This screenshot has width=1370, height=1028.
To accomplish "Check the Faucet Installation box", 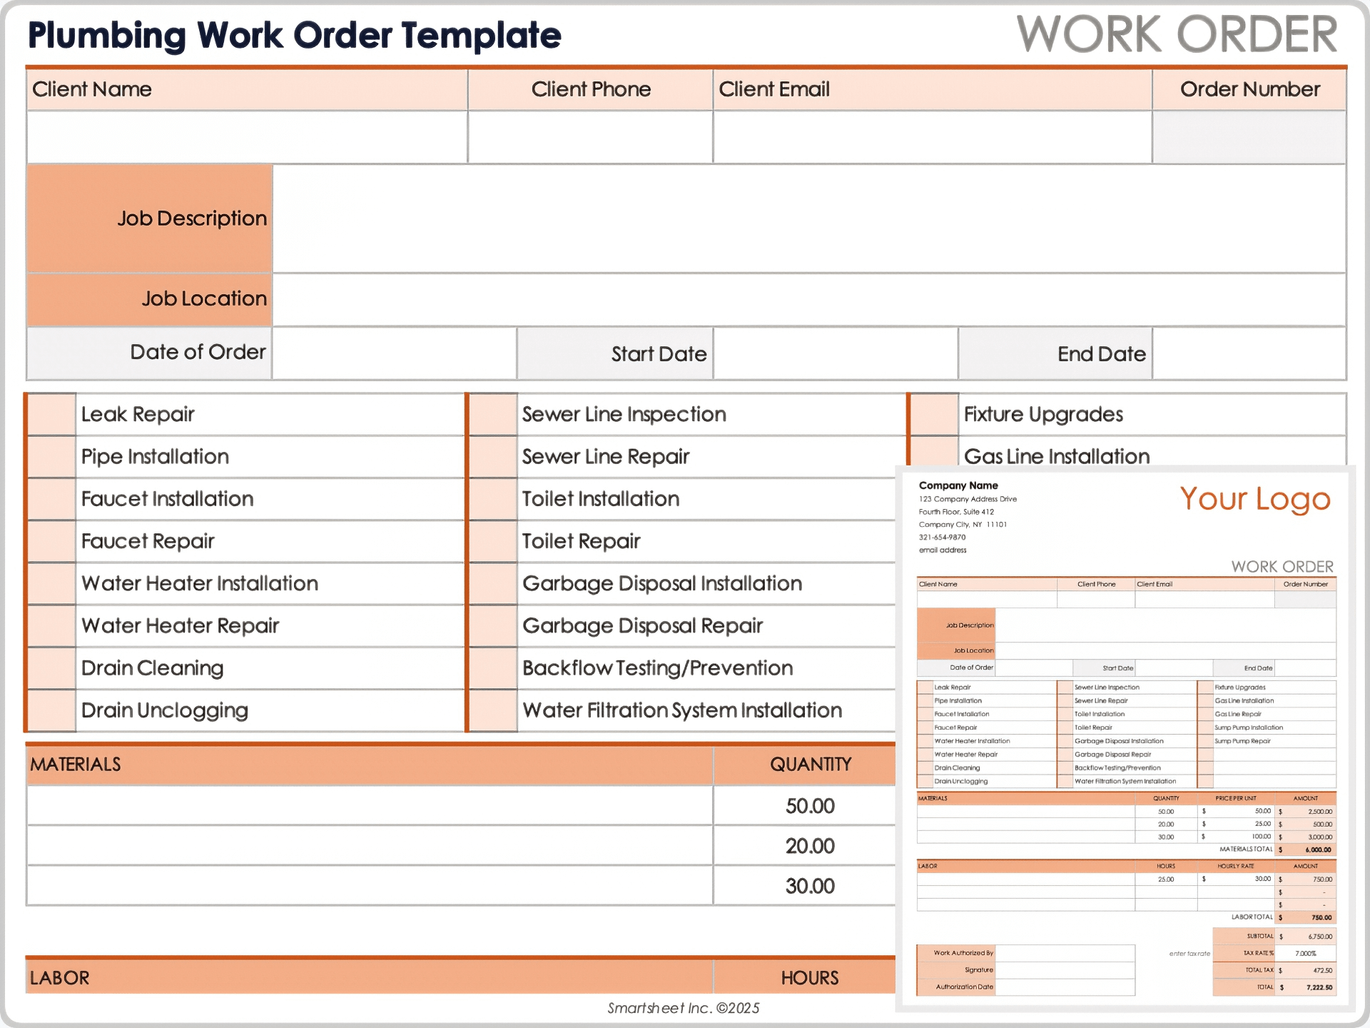I will tap(51, 499).
